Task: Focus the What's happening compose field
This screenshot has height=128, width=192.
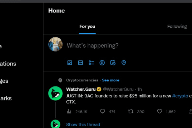Action: 93,46
